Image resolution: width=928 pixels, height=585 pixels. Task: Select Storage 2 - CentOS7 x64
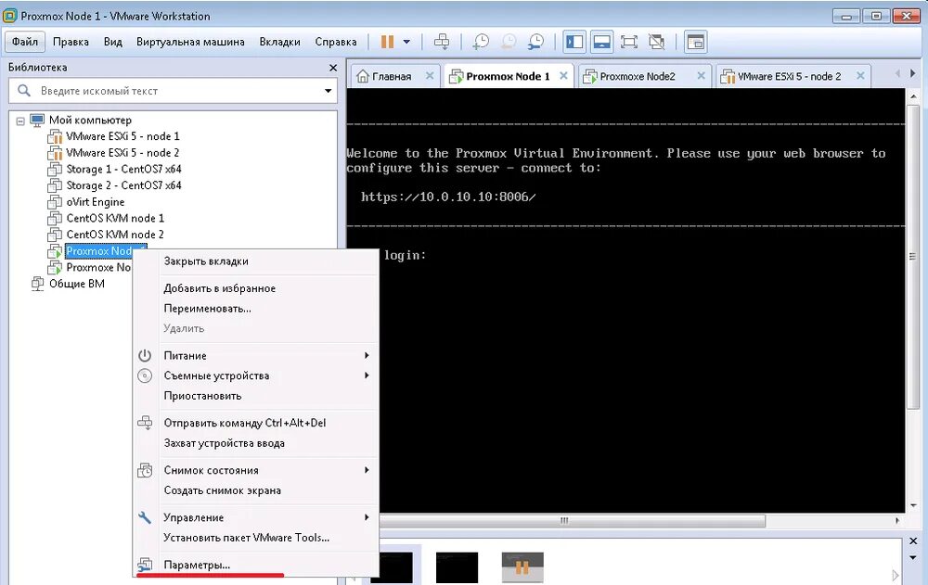tap(123, 185)
